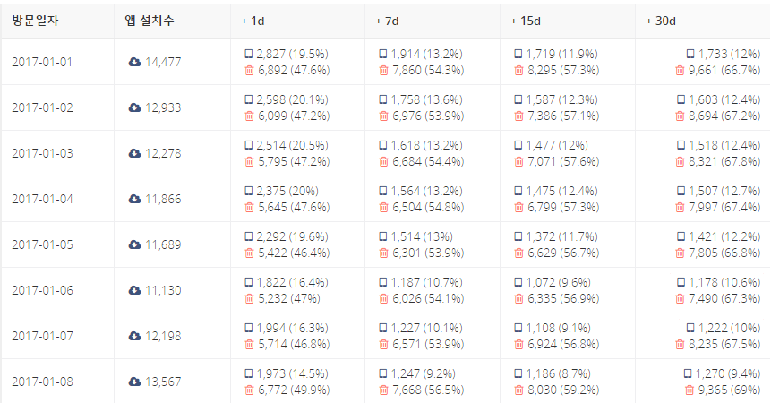Click the trash icon next to 9,661 (66.7%)
Image resolution: width=771 pixels, height=403 pixels.
[680, 70]
